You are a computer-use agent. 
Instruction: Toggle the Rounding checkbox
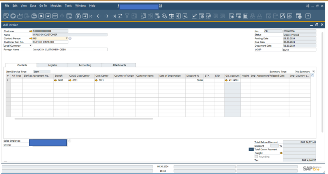click(x=256, y=157)
